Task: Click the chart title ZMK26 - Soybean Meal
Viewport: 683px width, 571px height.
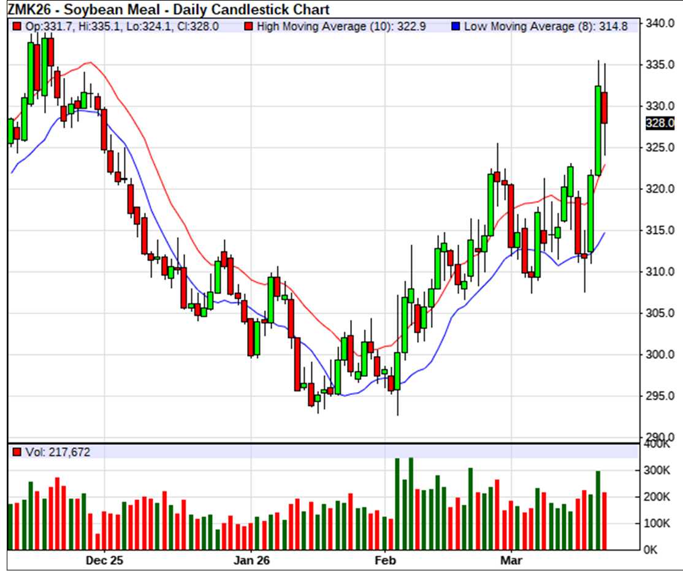Action: pyautogui.click(x=168, y=9)
